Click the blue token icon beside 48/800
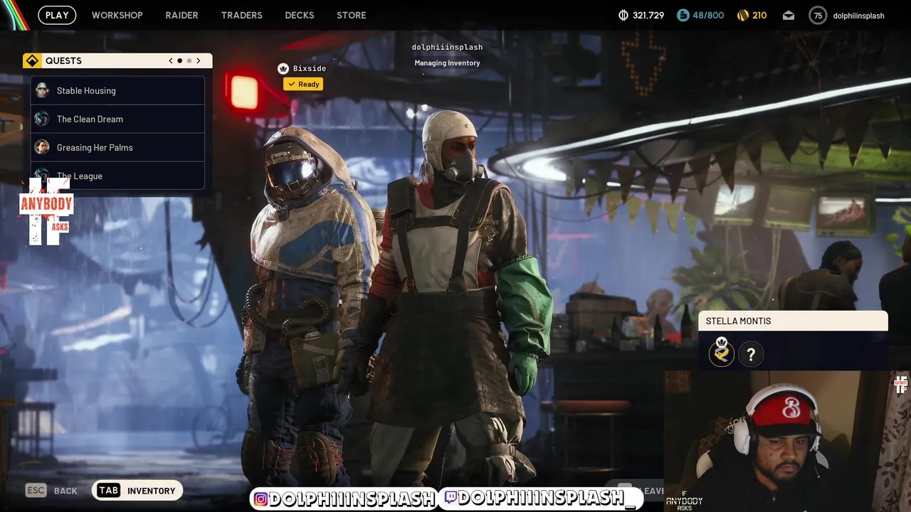This screenshot has width=911, height=512. [683, 15]
